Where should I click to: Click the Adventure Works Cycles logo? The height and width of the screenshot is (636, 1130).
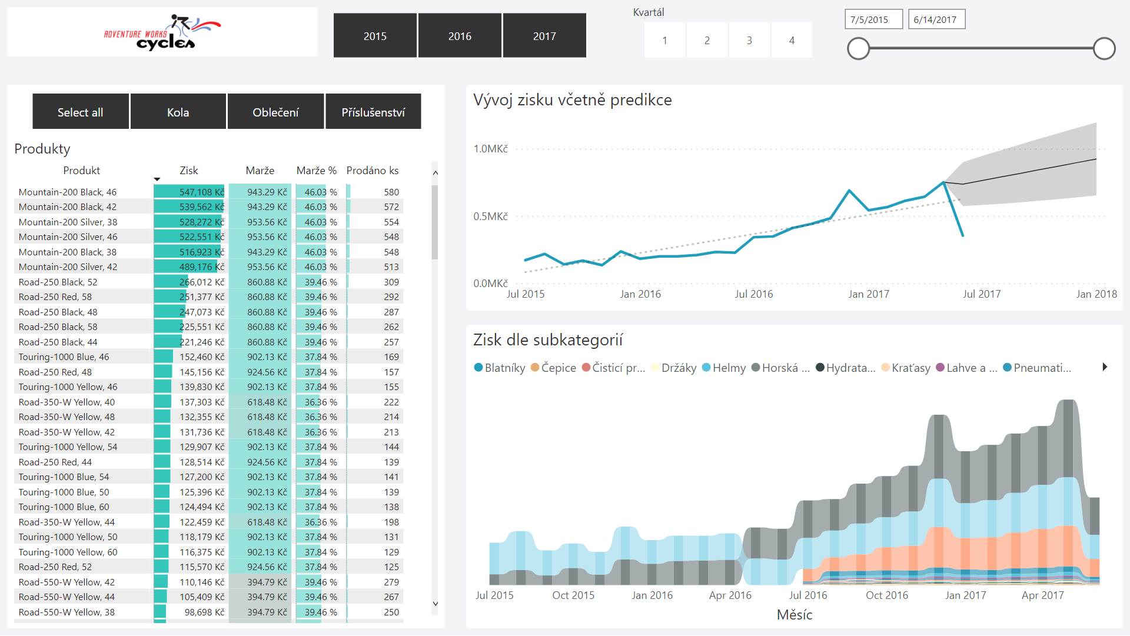[162, 32]
